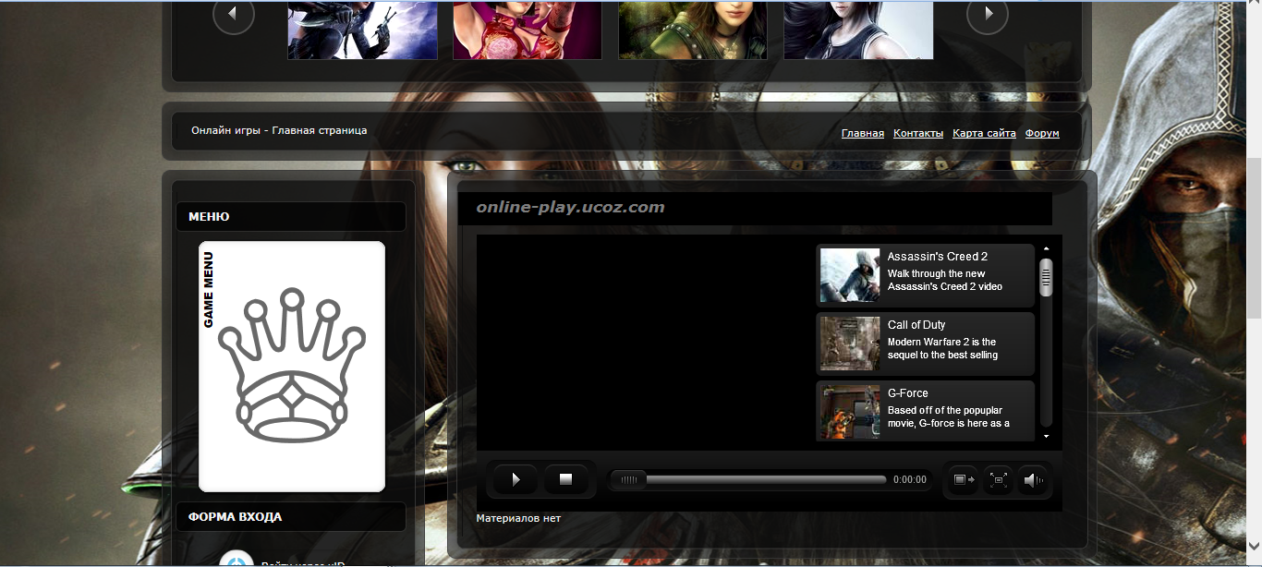This screenshot has width=1262, height=567.
Task: Click the playlist toggle icon with arrow
Action: point(964,479)
